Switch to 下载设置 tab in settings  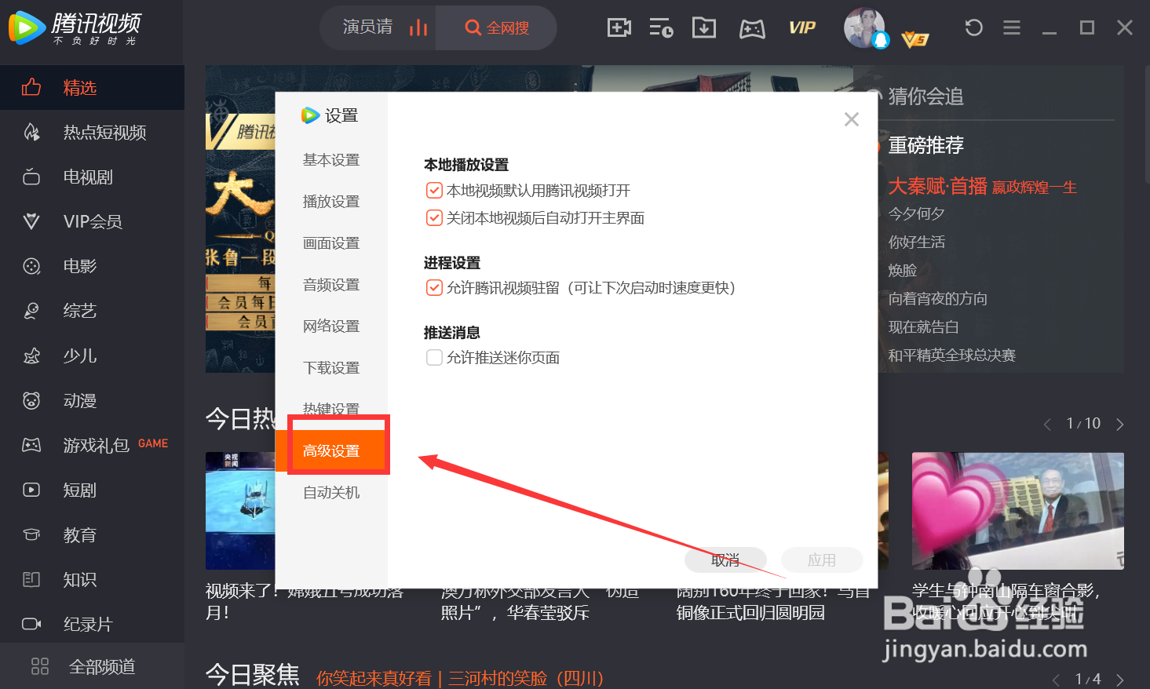pos(331,367)
